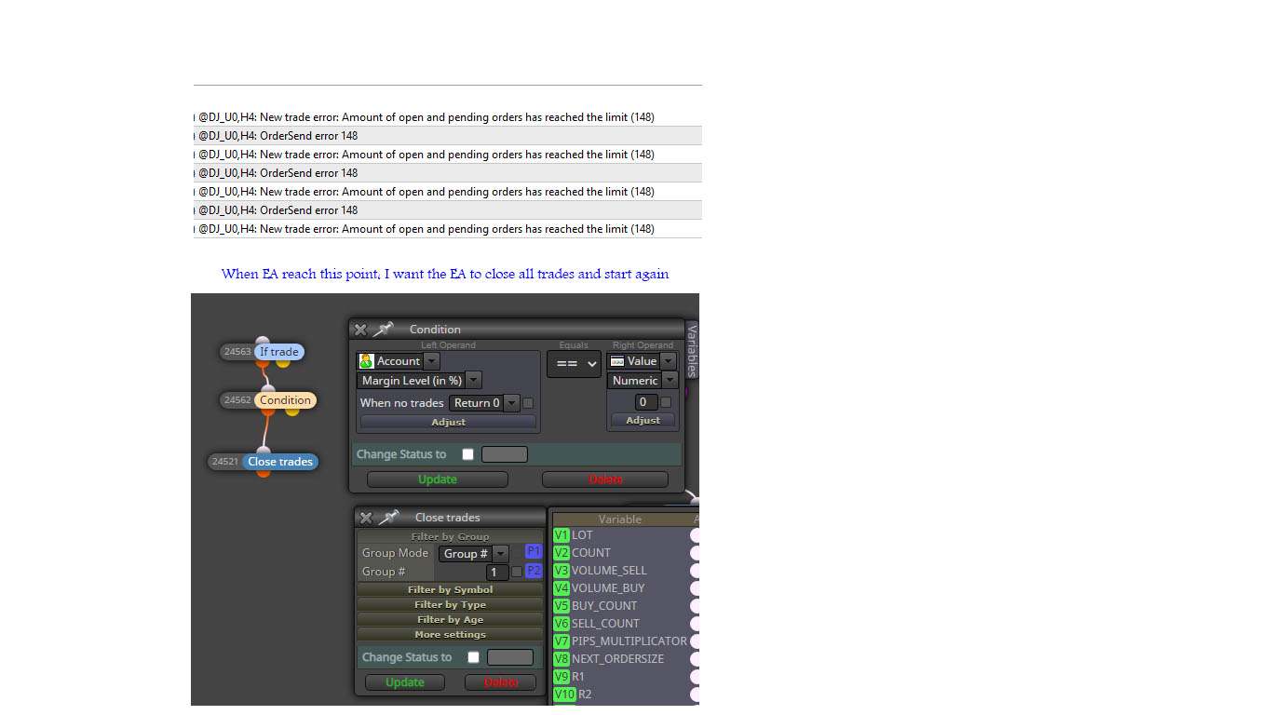
Task: Click input connector atop the If trade node
Action: tap(263, 342)
